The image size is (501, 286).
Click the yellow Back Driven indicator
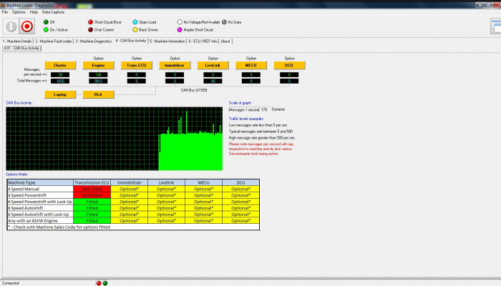135,30
